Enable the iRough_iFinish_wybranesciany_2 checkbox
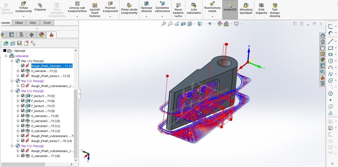 coord(23,86)
